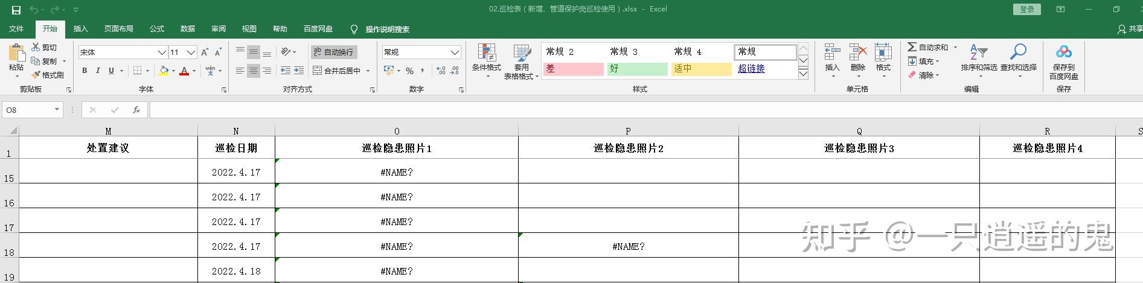Save to Baidu Netdisk (保存到百度网盘)
Screen dimensions: 1143x283
pyautogui.click(x=1064, y=62)
